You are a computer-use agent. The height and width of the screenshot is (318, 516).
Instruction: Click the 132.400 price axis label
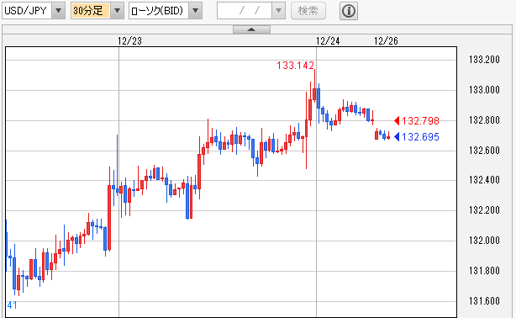pos(484,180)
